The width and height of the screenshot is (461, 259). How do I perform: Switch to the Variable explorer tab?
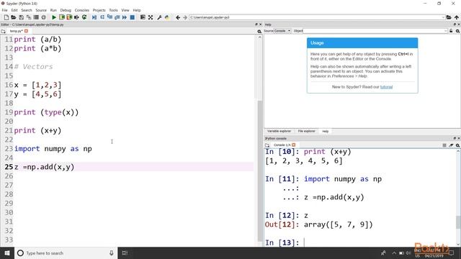[279, 131]
